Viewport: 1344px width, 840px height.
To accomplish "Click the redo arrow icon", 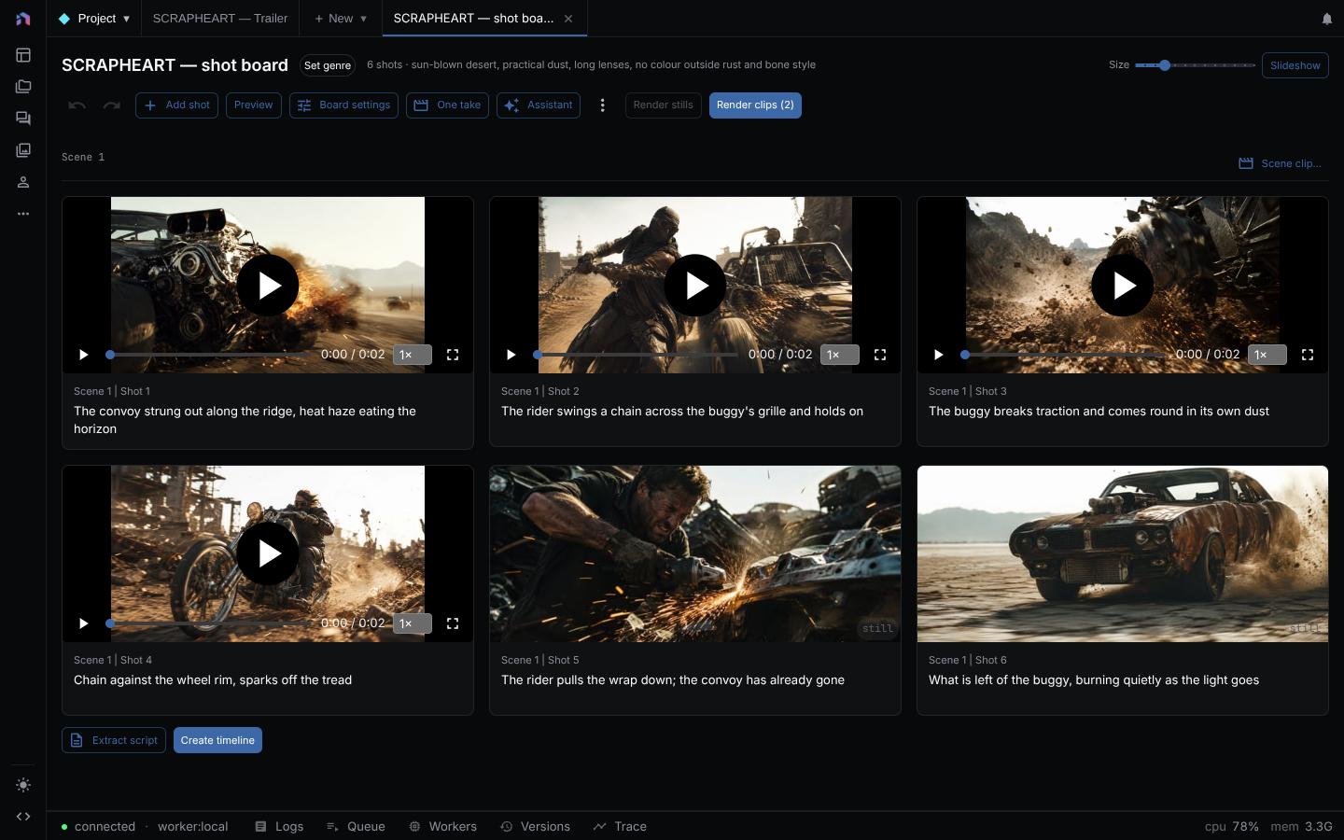I will click(x=112, y=105).
